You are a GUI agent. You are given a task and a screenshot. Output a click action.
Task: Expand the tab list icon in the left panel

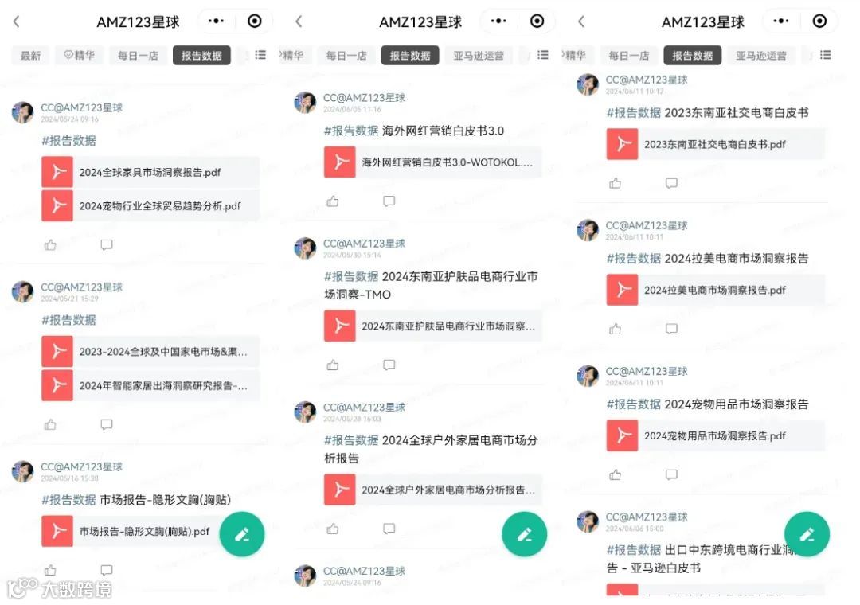pyautogui.click(x=260, y=55)
